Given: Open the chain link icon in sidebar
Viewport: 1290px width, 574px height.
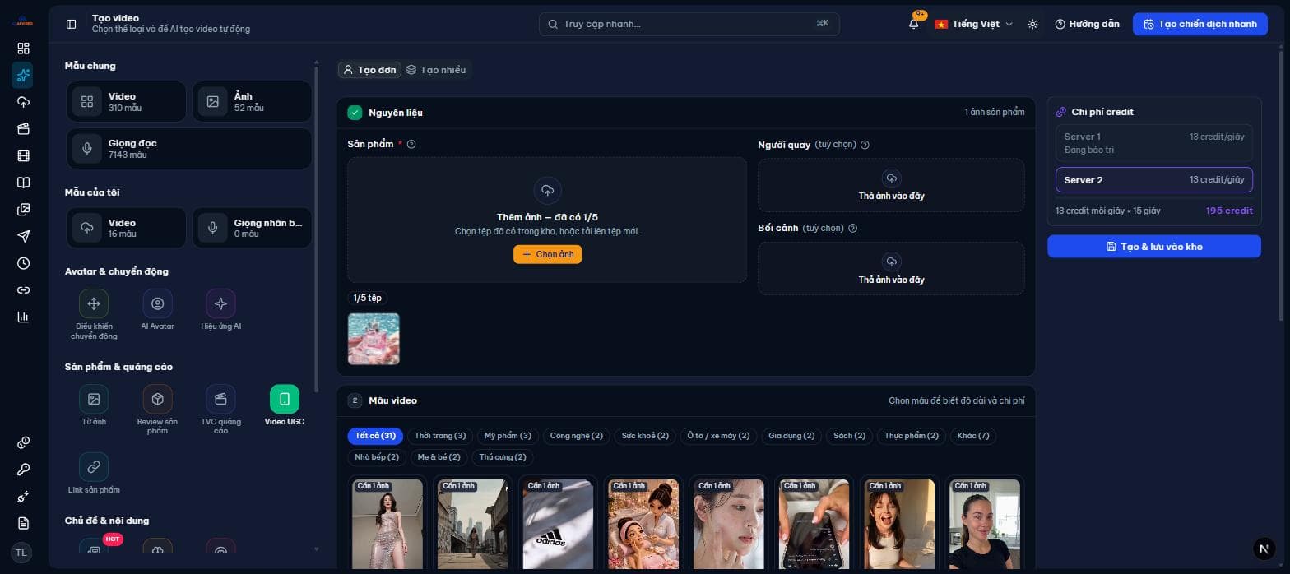Looking at the screenshot, I should (x=23, y=290).
